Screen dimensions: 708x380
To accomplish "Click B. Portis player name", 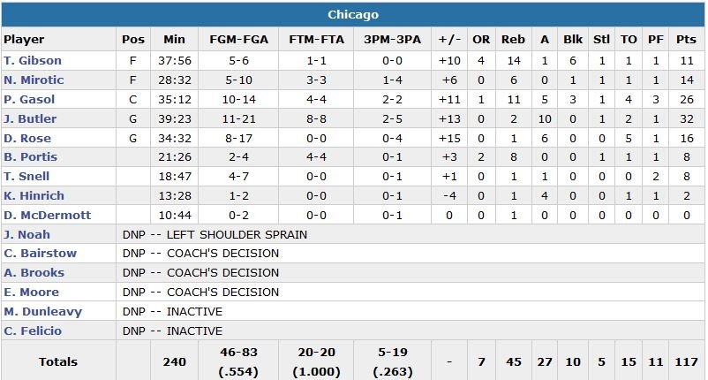I will pos(29,157).
